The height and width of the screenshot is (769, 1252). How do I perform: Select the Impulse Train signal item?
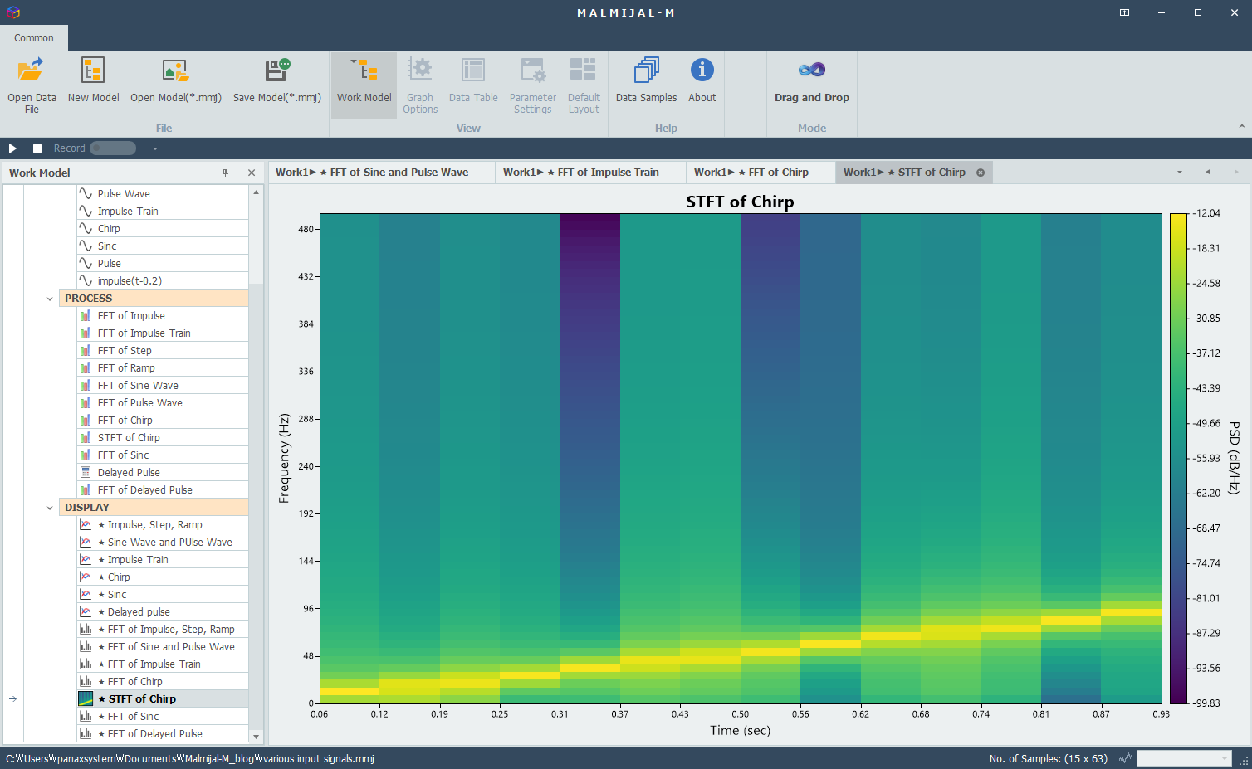click(x=163, y=212)
